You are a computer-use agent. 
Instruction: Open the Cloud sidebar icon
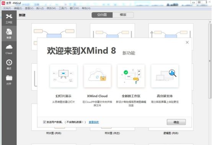[9, 49]
